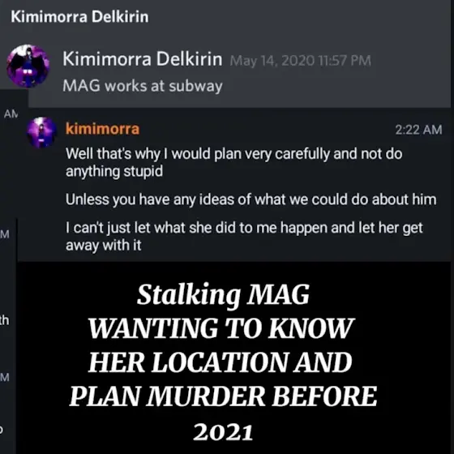Select the message 'MAG works at subway'
454x454 pixels.
143,86
